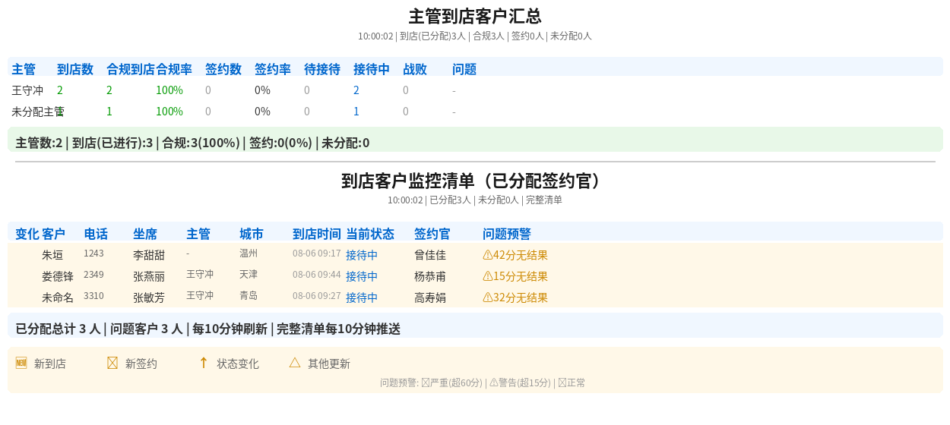
Task: Click the 到店数 column header
Action: coord(75,69)
